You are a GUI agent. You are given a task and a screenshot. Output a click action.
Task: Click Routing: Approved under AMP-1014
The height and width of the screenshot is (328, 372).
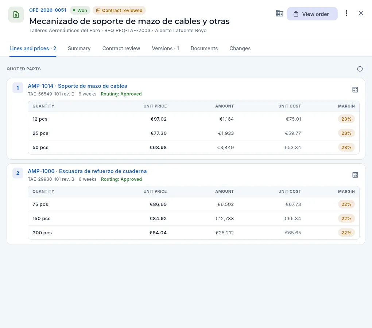(121, 94)
